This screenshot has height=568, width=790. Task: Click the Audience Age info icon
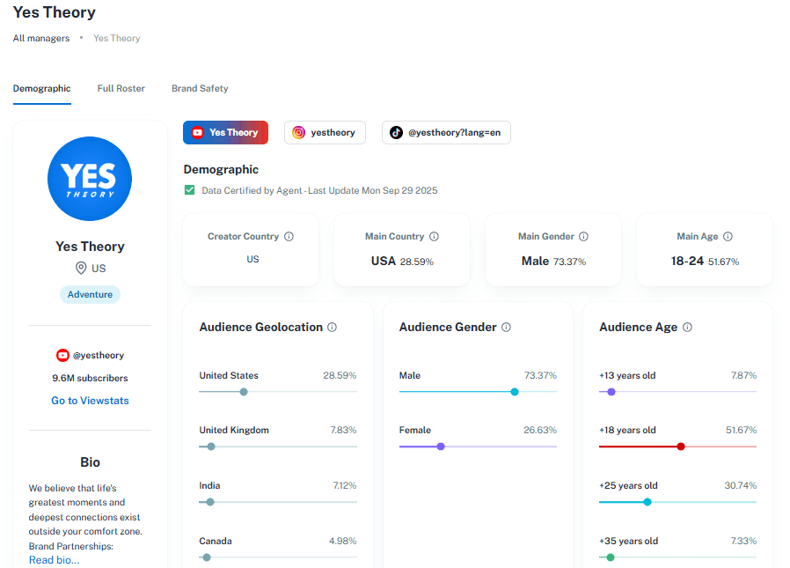point(687,328)
